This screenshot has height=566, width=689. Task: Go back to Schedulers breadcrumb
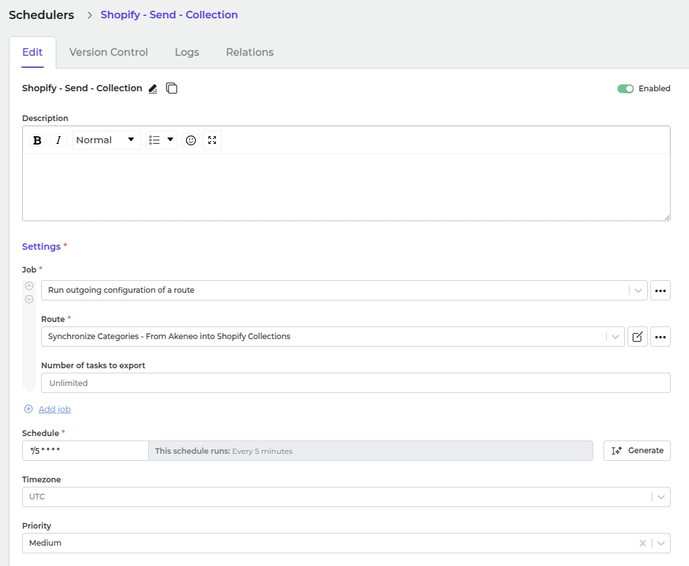(x=41, y=15)
